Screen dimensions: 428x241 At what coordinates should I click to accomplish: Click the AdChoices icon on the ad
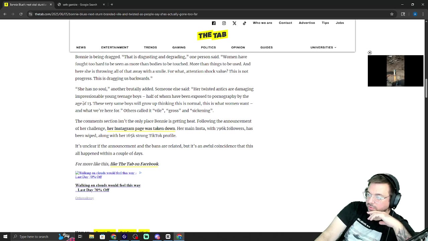[140, 173]
